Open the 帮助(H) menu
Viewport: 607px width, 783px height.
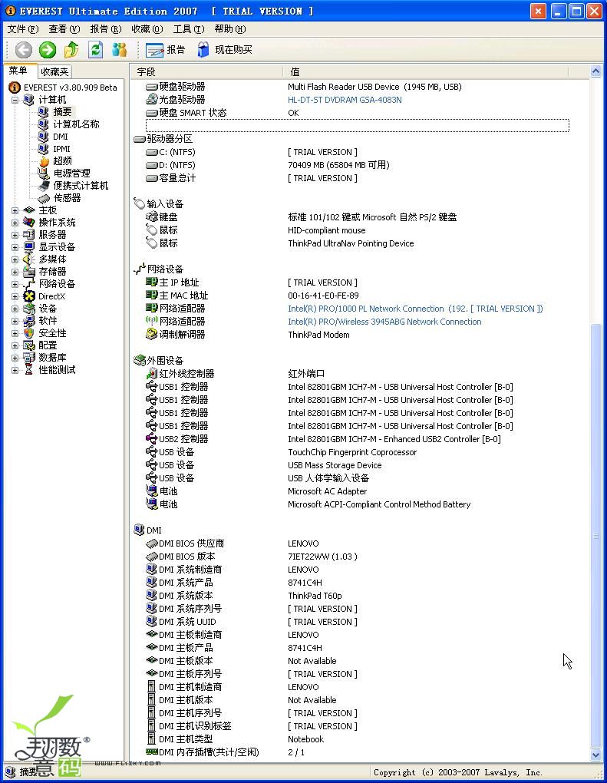pyautogui.click(x=229, y=29)
